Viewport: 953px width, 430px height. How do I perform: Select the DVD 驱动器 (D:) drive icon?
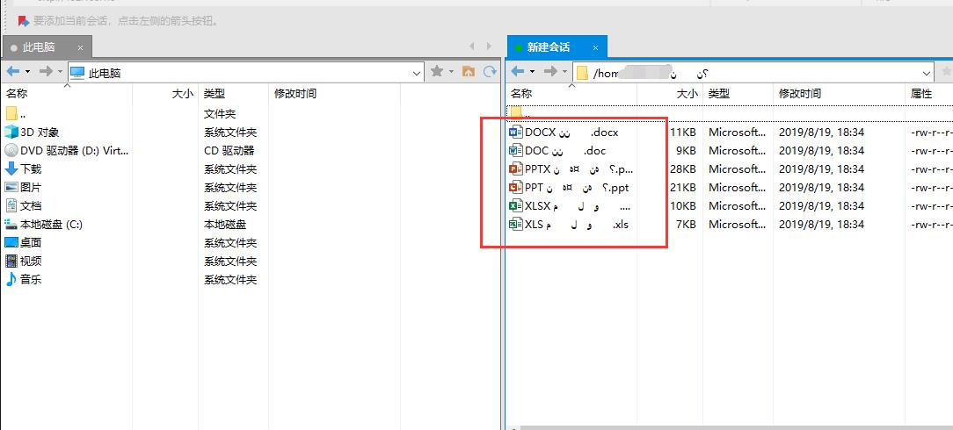11,150
